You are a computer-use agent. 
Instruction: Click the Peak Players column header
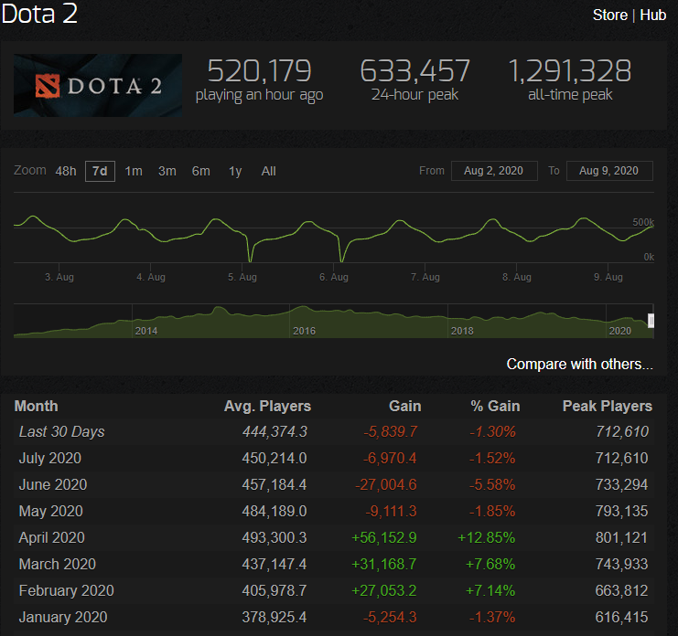click(x=608, y=407)
